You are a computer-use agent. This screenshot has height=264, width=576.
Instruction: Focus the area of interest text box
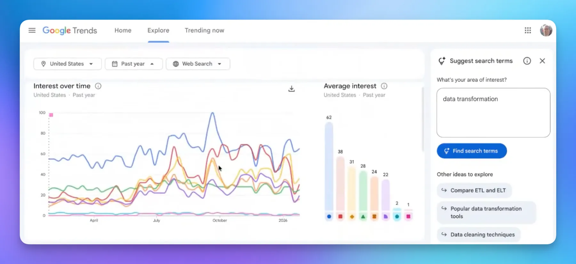pos(493,113)
